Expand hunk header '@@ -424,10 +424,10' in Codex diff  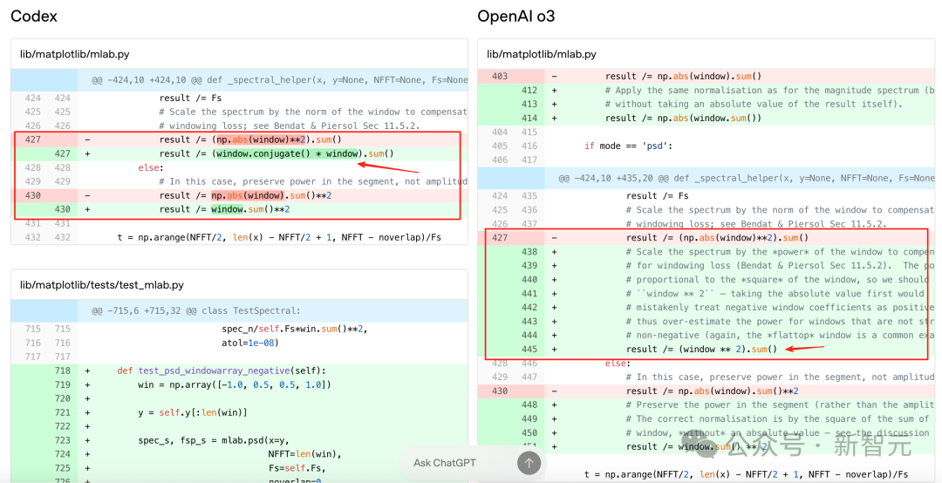(239, 79)
